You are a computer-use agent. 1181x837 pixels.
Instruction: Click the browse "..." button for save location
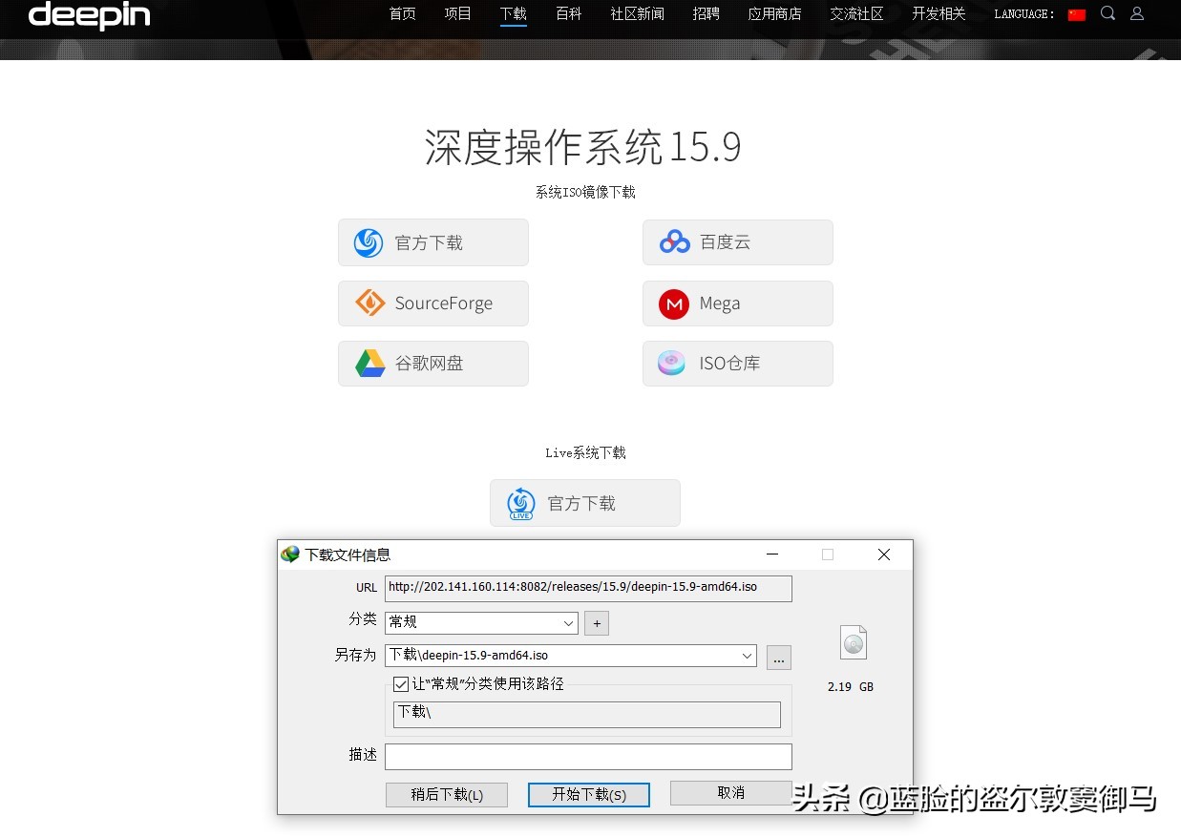(778, 657)
